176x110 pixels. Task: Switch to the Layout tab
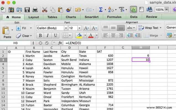pyautogui.click(x=33, y=17)
